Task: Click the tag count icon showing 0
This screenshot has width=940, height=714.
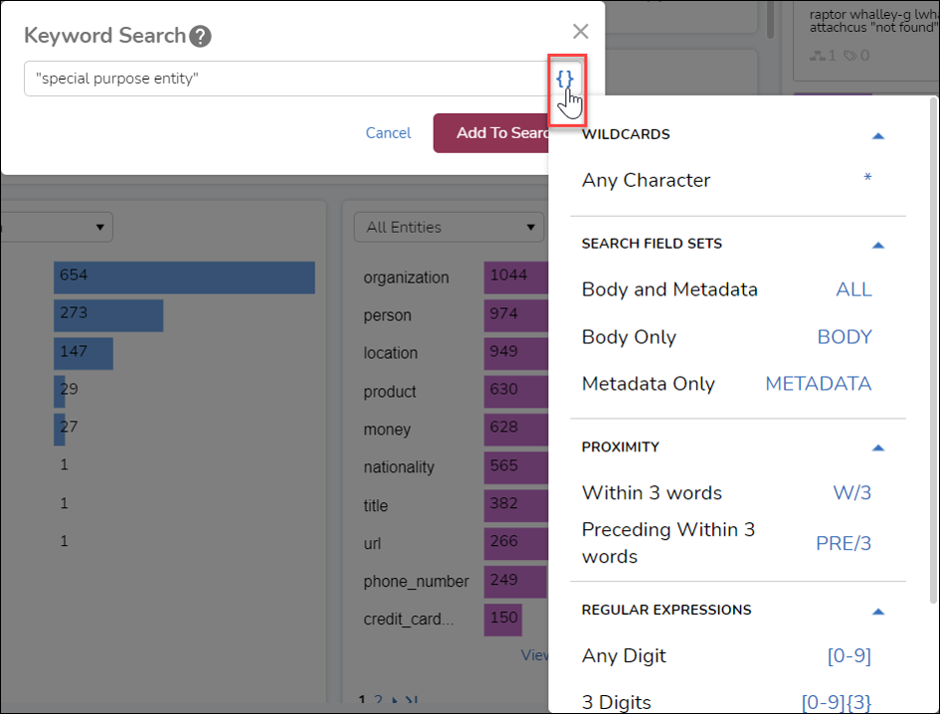Action: coord(853,55)
